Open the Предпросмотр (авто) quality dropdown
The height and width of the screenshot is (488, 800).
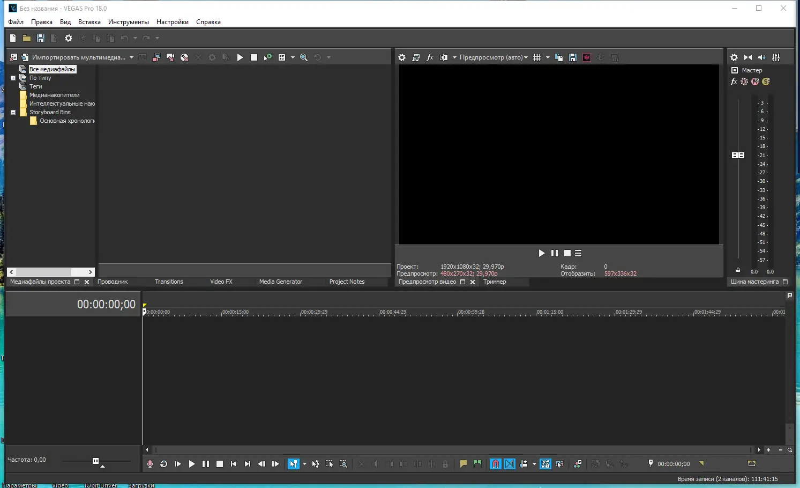click(493, 57)
